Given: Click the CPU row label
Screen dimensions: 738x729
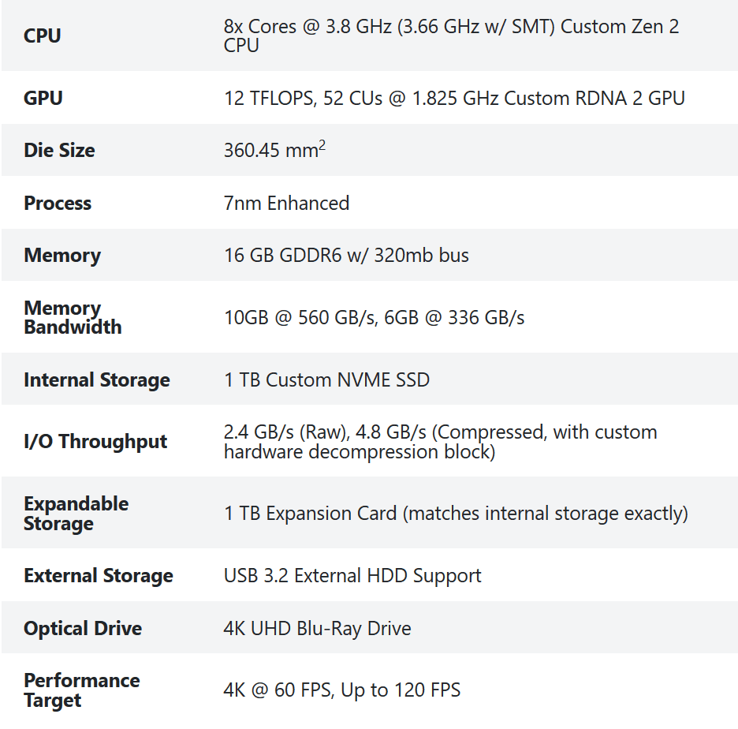Looking at the screenshot, I should 43,36.
